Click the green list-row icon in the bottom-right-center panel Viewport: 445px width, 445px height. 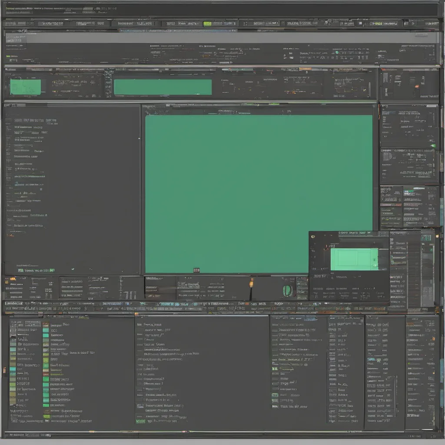(275, 369)
